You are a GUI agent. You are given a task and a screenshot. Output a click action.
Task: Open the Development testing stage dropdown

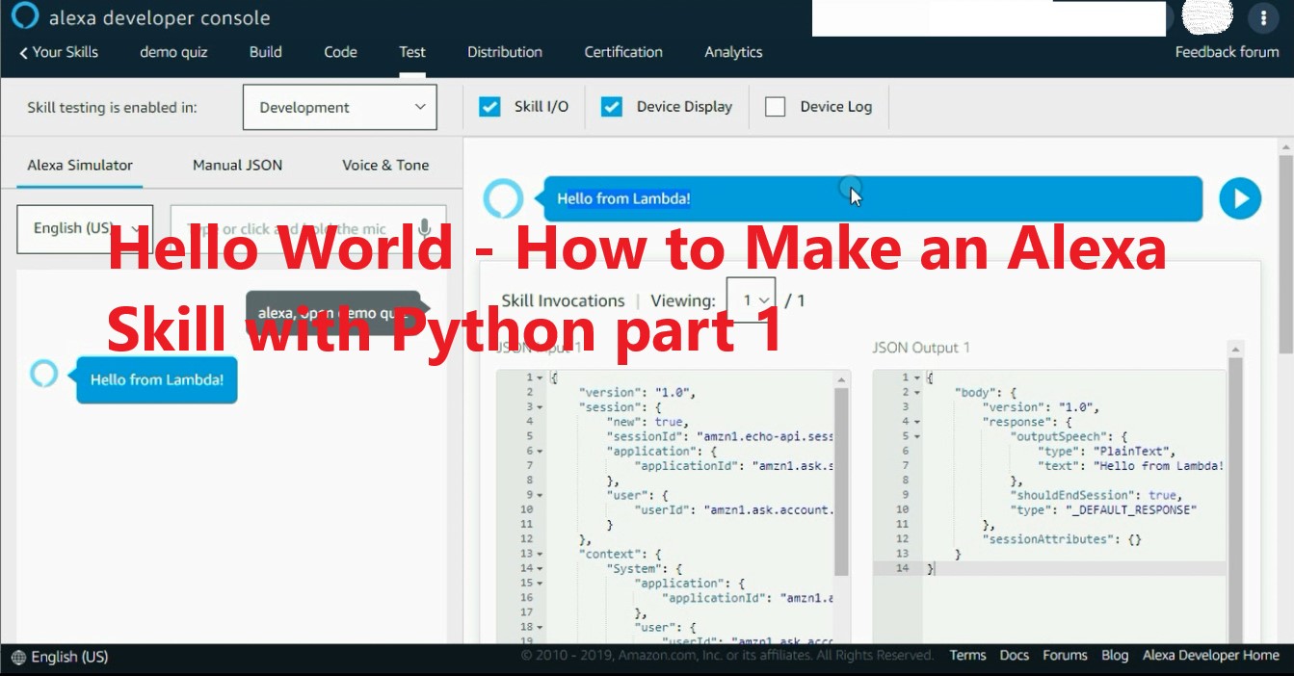[339, 107]
